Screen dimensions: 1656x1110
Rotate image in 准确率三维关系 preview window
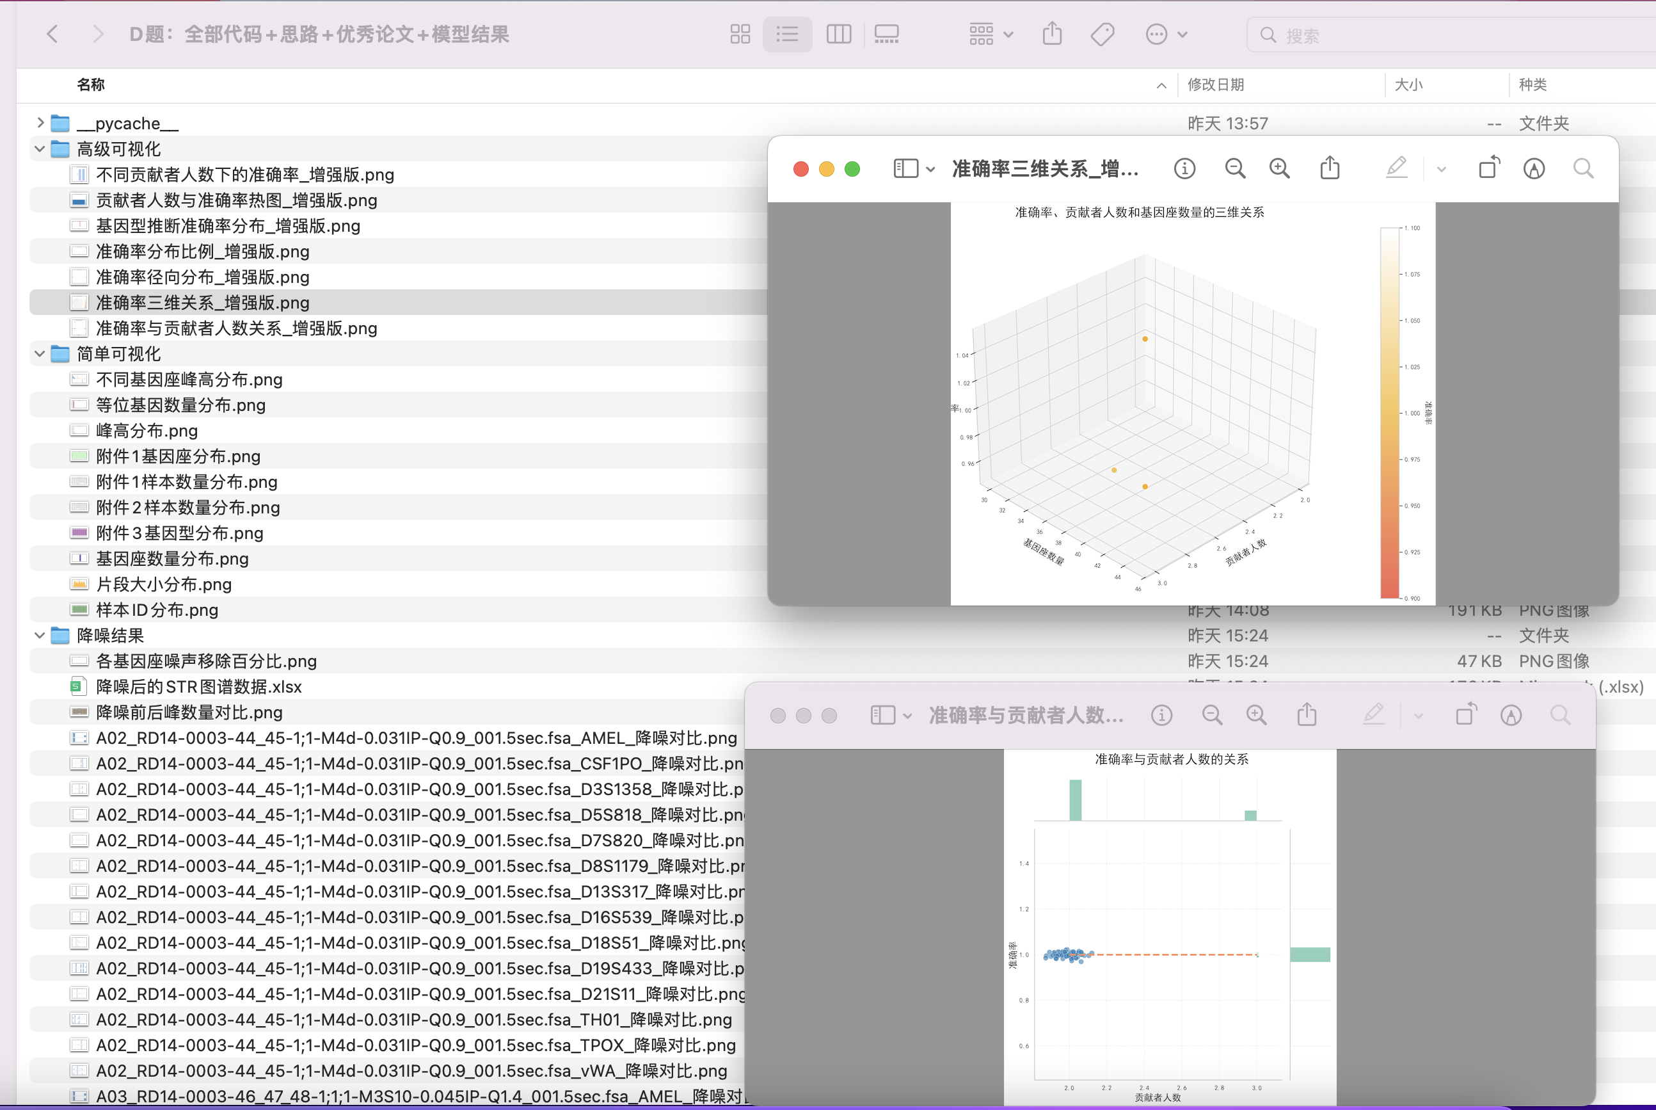pos(1488,168)
